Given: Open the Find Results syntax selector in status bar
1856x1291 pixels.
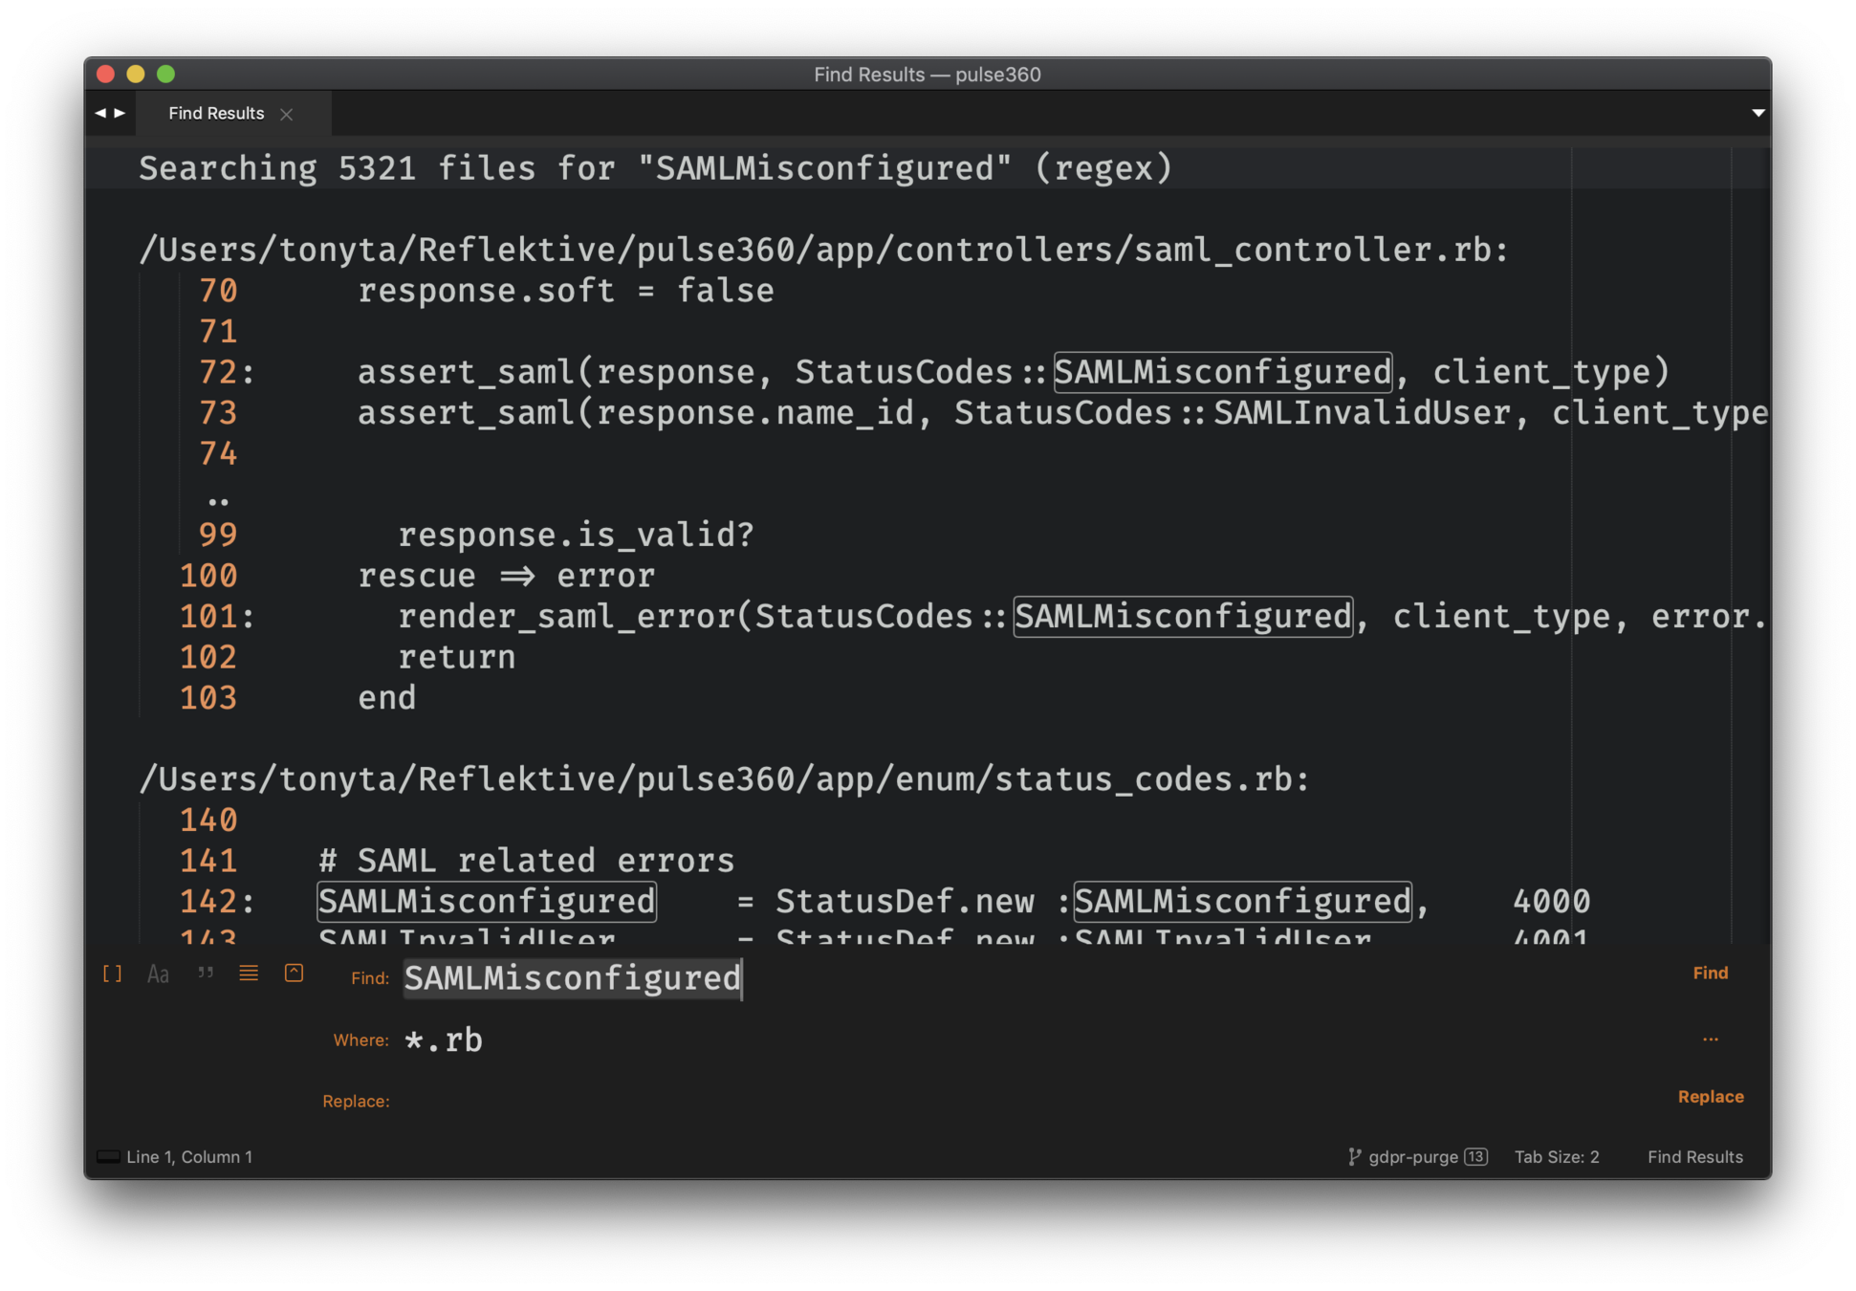Looking at the screenshot, I should tap(1694, 1157).
